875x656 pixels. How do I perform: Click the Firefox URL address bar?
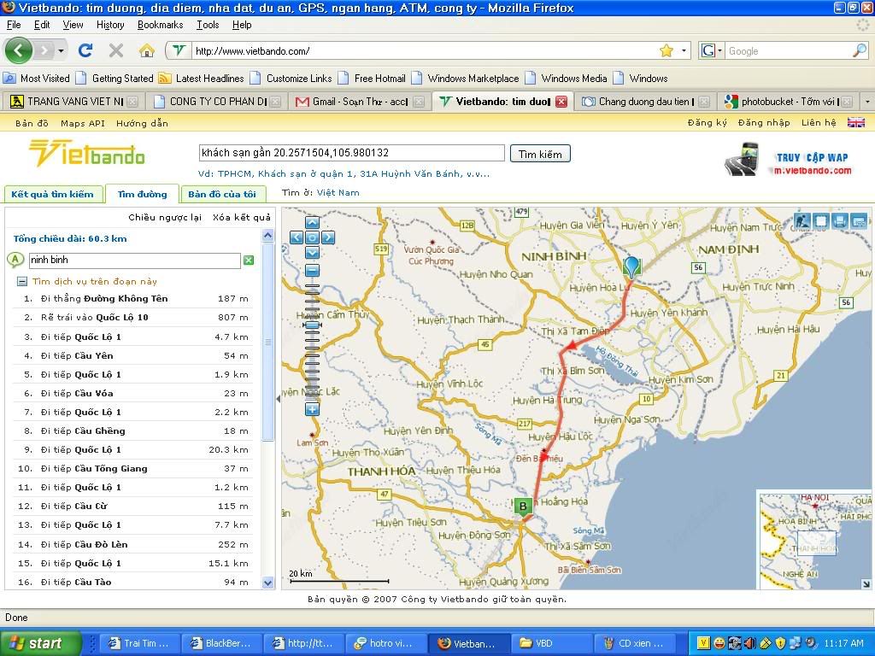(424, 51)
